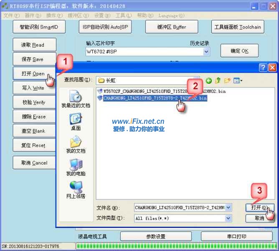
Task: Expand the file type All files dropdown
Action: tap(228, 218)
